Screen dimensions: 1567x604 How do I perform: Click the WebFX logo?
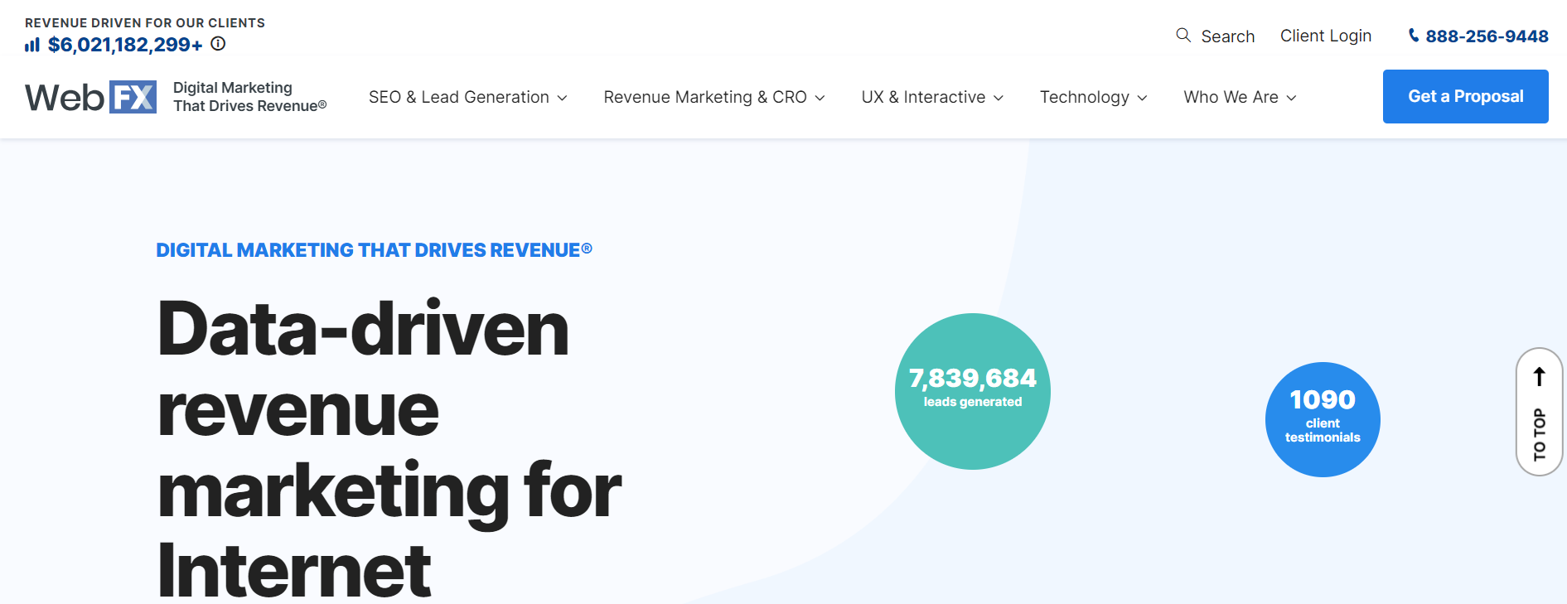point(90,97)
